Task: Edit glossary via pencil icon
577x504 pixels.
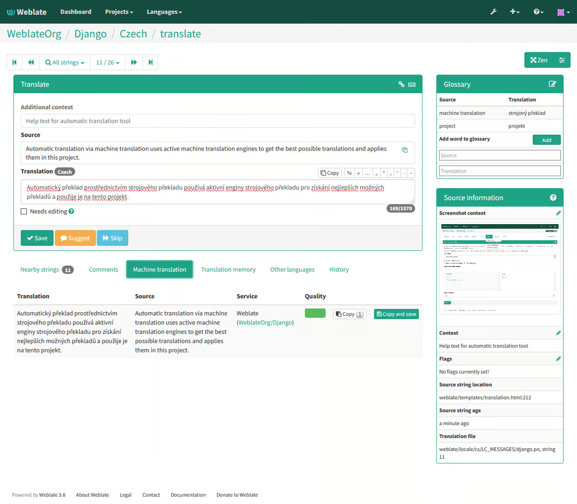Action: click(x=552, y=84)
